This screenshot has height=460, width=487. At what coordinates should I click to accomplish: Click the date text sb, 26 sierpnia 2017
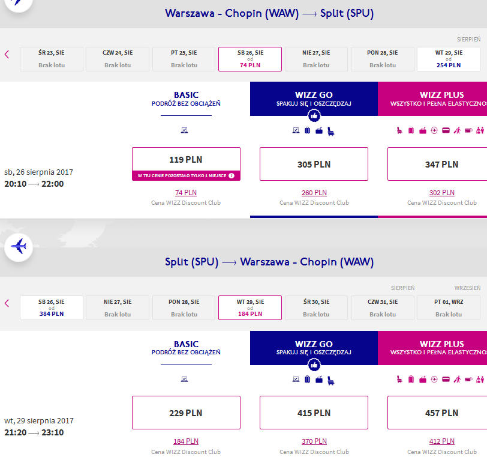tap(38, 172)
